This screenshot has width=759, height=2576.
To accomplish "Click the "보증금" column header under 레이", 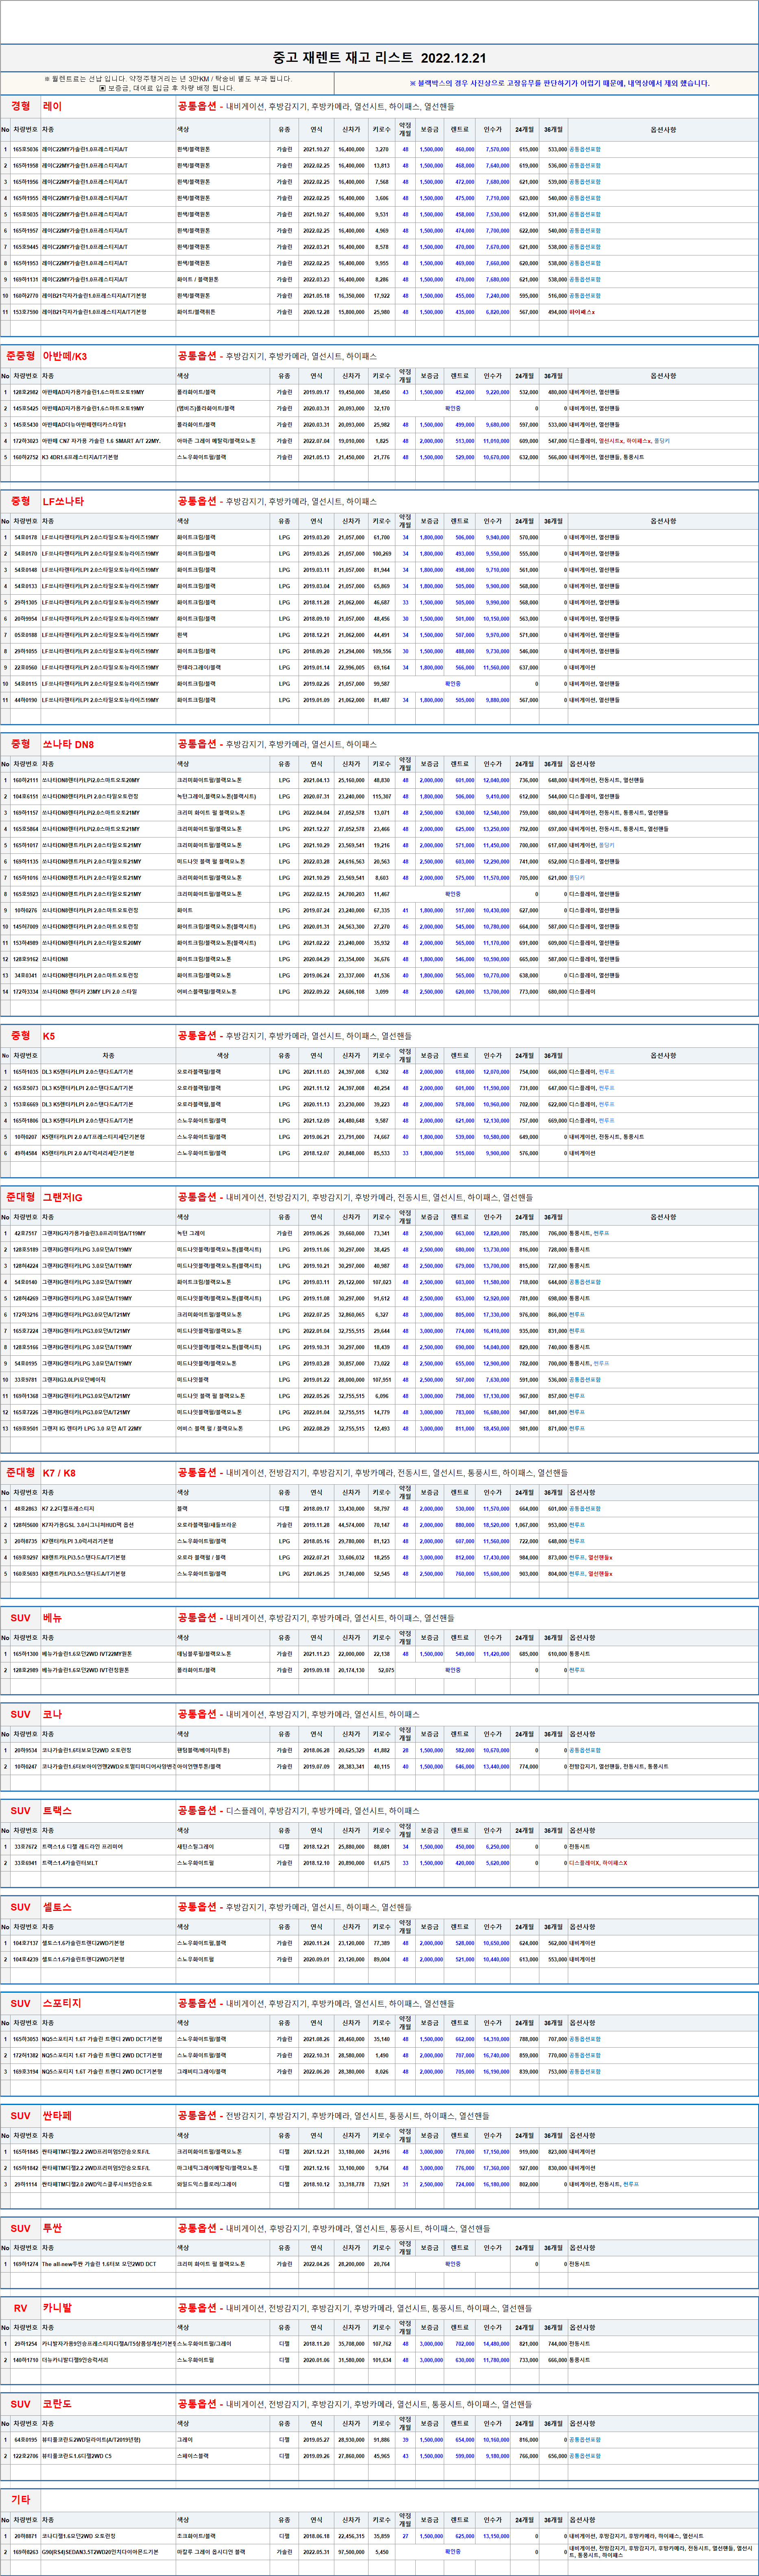I will (430, 130).
